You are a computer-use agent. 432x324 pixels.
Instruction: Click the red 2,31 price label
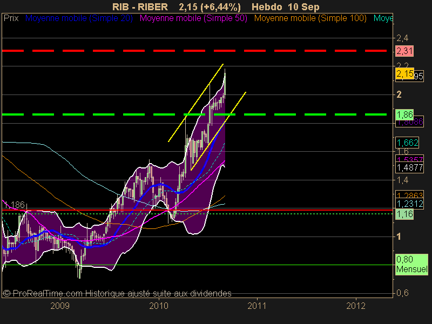(x=404, y=51)
